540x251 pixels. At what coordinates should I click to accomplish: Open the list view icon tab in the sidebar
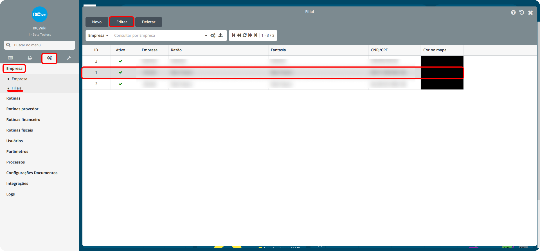tap(10, 58)
